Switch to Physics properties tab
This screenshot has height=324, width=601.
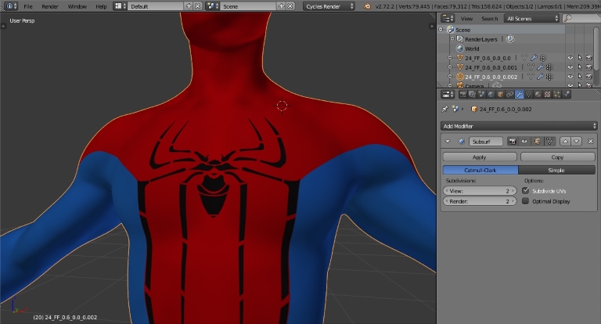(x=566, y=94)
